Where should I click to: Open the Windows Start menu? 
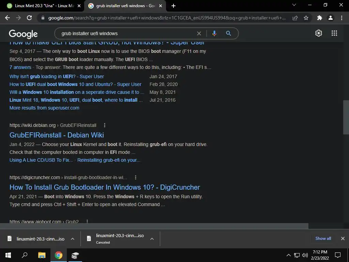click(x=8, y=255)
